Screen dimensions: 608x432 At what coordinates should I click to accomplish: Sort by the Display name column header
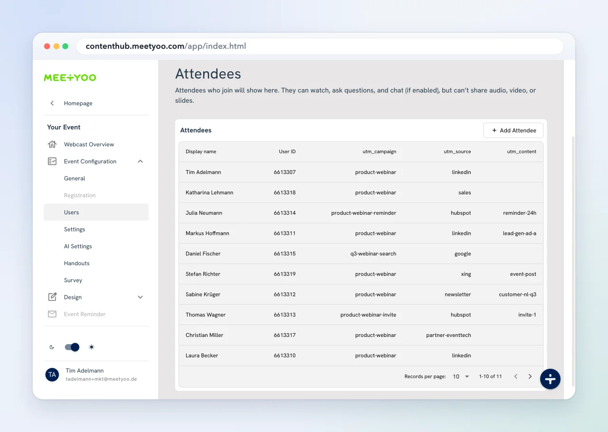(x=201, y=152)
